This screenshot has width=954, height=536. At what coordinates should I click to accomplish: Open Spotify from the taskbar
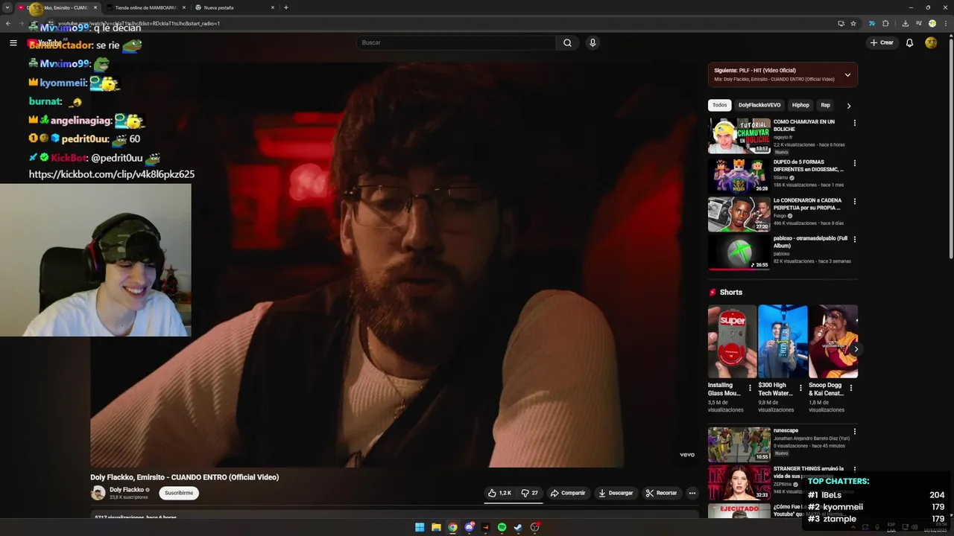click(x=502, y=528)
